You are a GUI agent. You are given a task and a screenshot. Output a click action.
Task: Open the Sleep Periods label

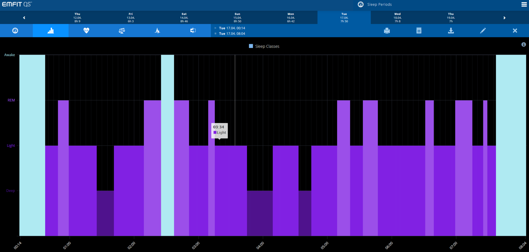click(379, 4)
